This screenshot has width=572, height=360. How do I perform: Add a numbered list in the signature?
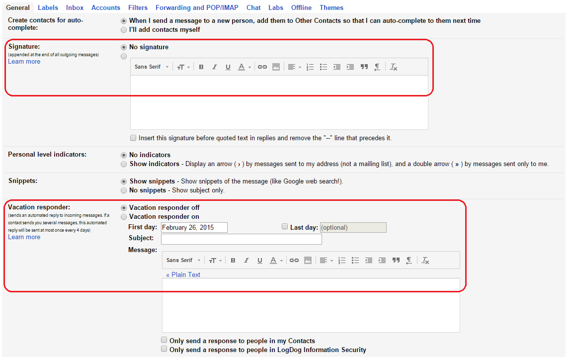click(310, 67)
